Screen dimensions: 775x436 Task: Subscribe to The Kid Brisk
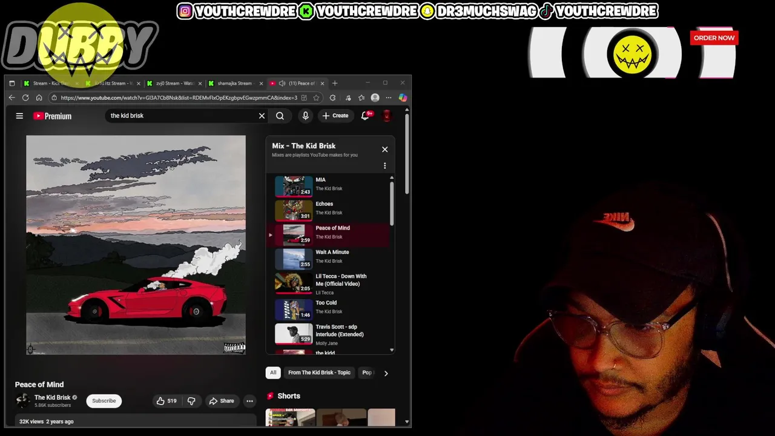[104, 401]
